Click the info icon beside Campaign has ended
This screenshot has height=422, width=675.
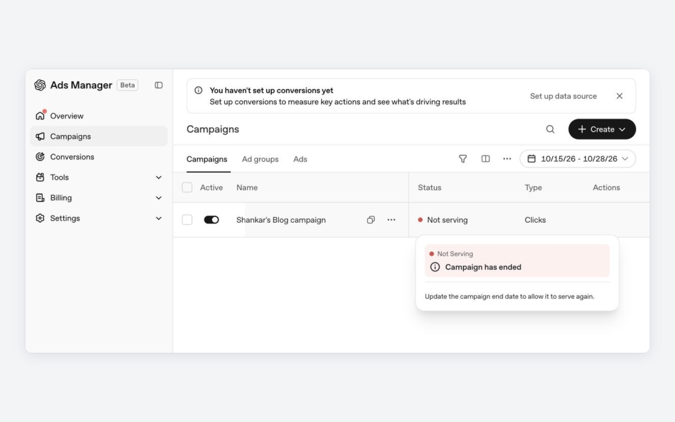435,267
